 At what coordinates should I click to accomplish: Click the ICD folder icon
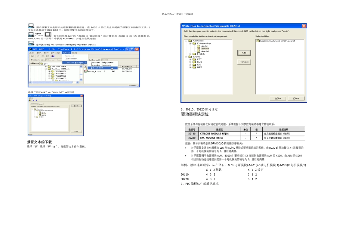pyautogui.click(x=194, y=65)
